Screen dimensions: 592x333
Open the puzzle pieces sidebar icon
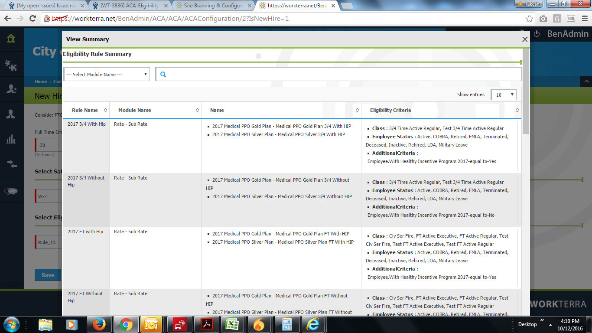point(11,65)
